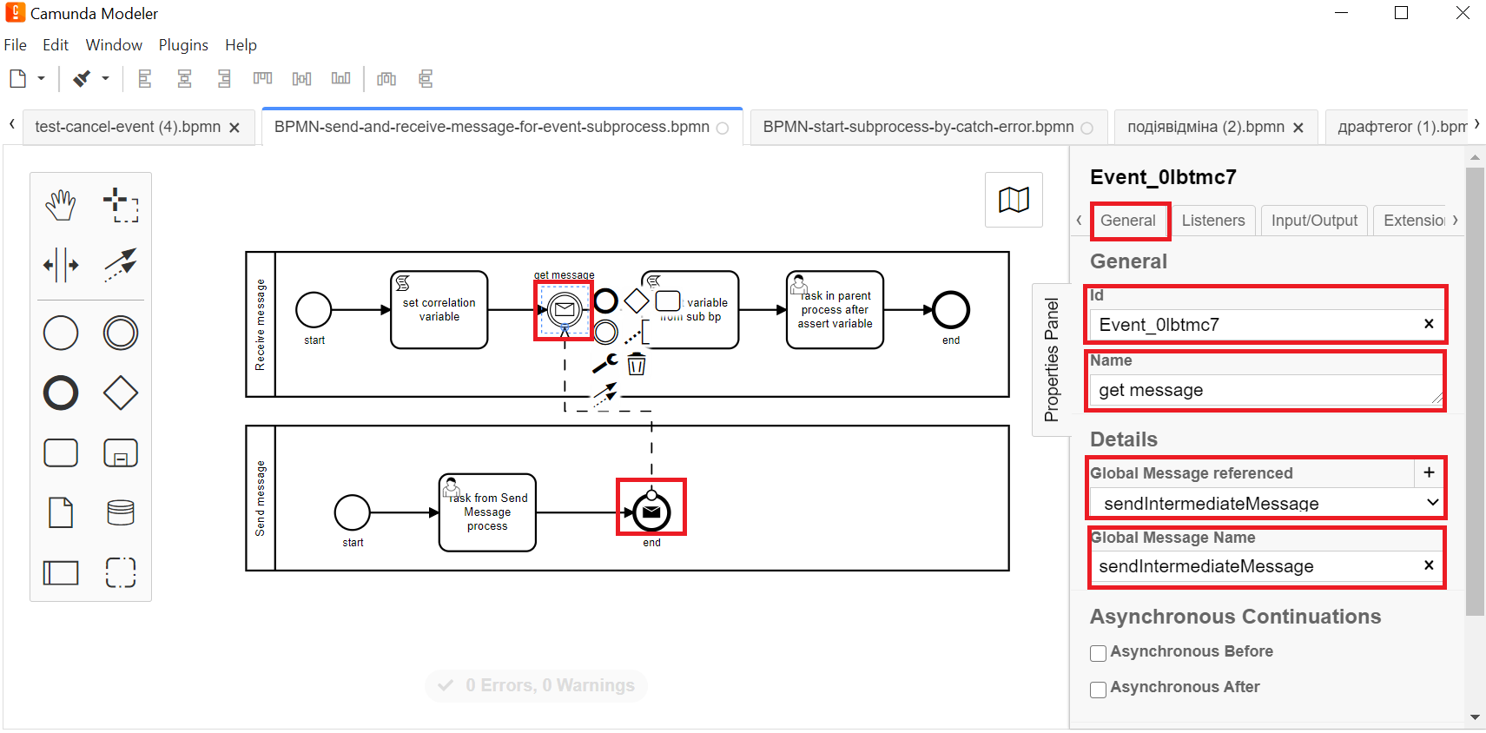This screenshot has height=733, width=1486.
Task: Clear the Id field value
Action: (x=1429, y=324)
